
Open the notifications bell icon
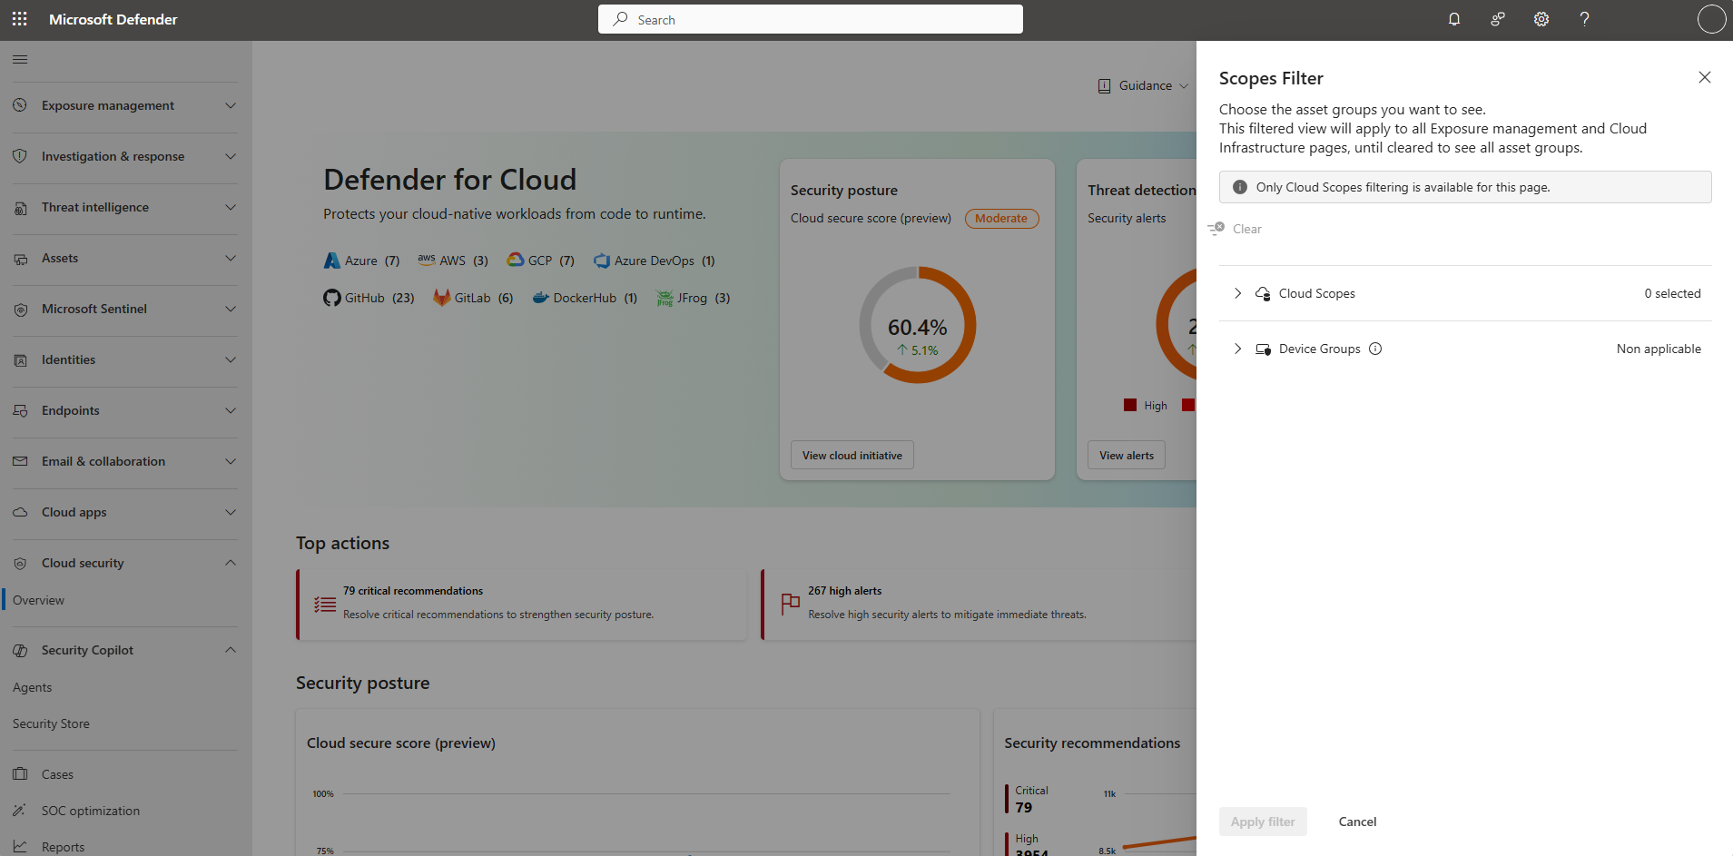click(x=1454, y=19)
